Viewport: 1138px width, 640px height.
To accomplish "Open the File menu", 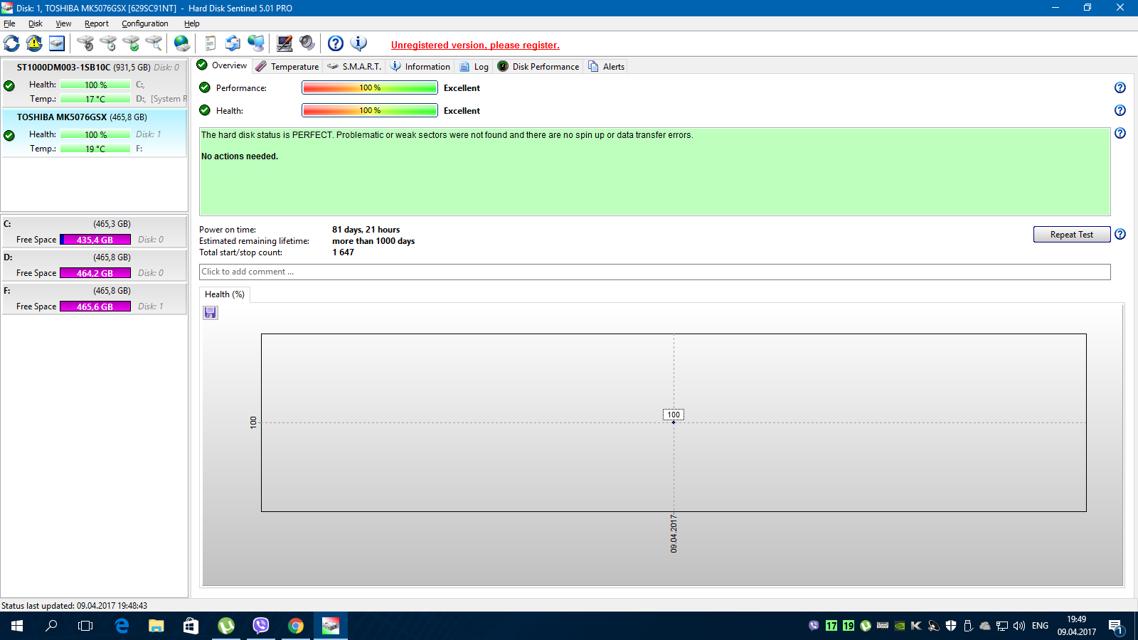I will [x=9, y=23].
